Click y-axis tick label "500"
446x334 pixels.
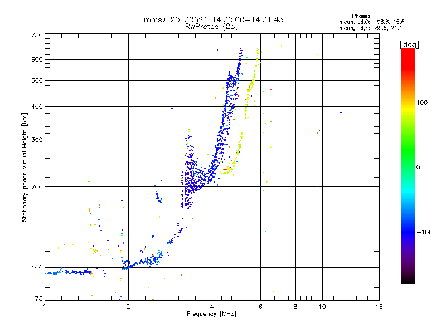37,81
